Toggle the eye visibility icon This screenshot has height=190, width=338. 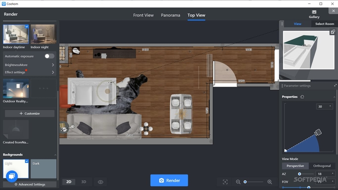tap(101, 182)
